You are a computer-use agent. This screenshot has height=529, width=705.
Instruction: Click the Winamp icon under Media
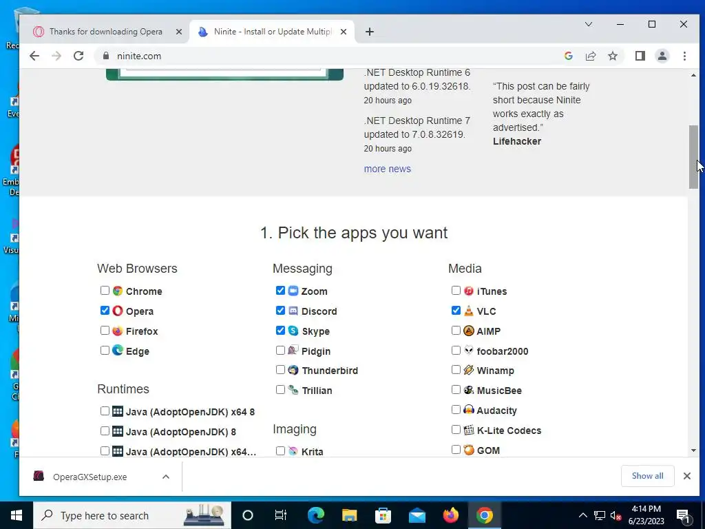(468, 370)
